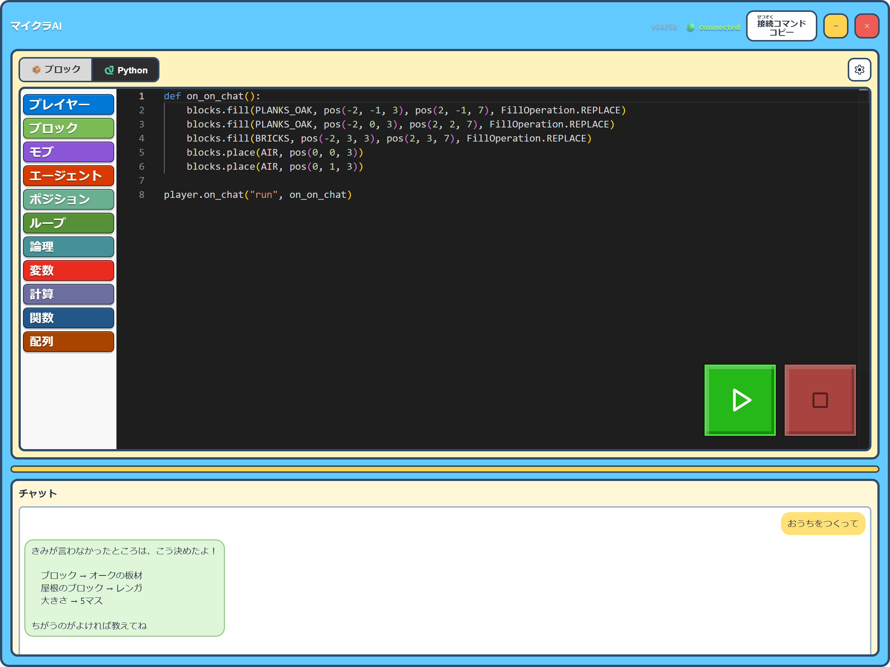The width and height of the screenshot is (890, 667).
Task: Stop execution with the red stop button
Action: click(x=820, y=399)
